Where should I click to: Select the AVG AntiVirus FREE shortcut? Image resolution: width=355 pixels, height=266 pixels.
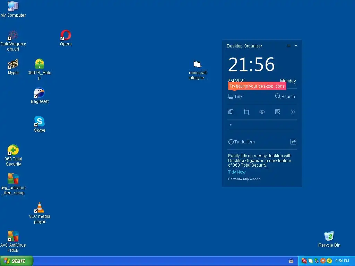[13, 241]
